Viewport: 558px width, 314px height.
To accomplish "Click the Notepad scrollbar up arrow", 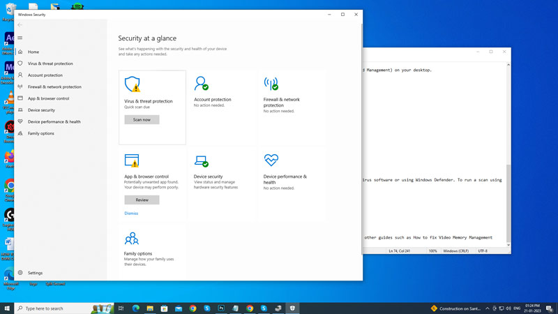I will click(508, 65).
